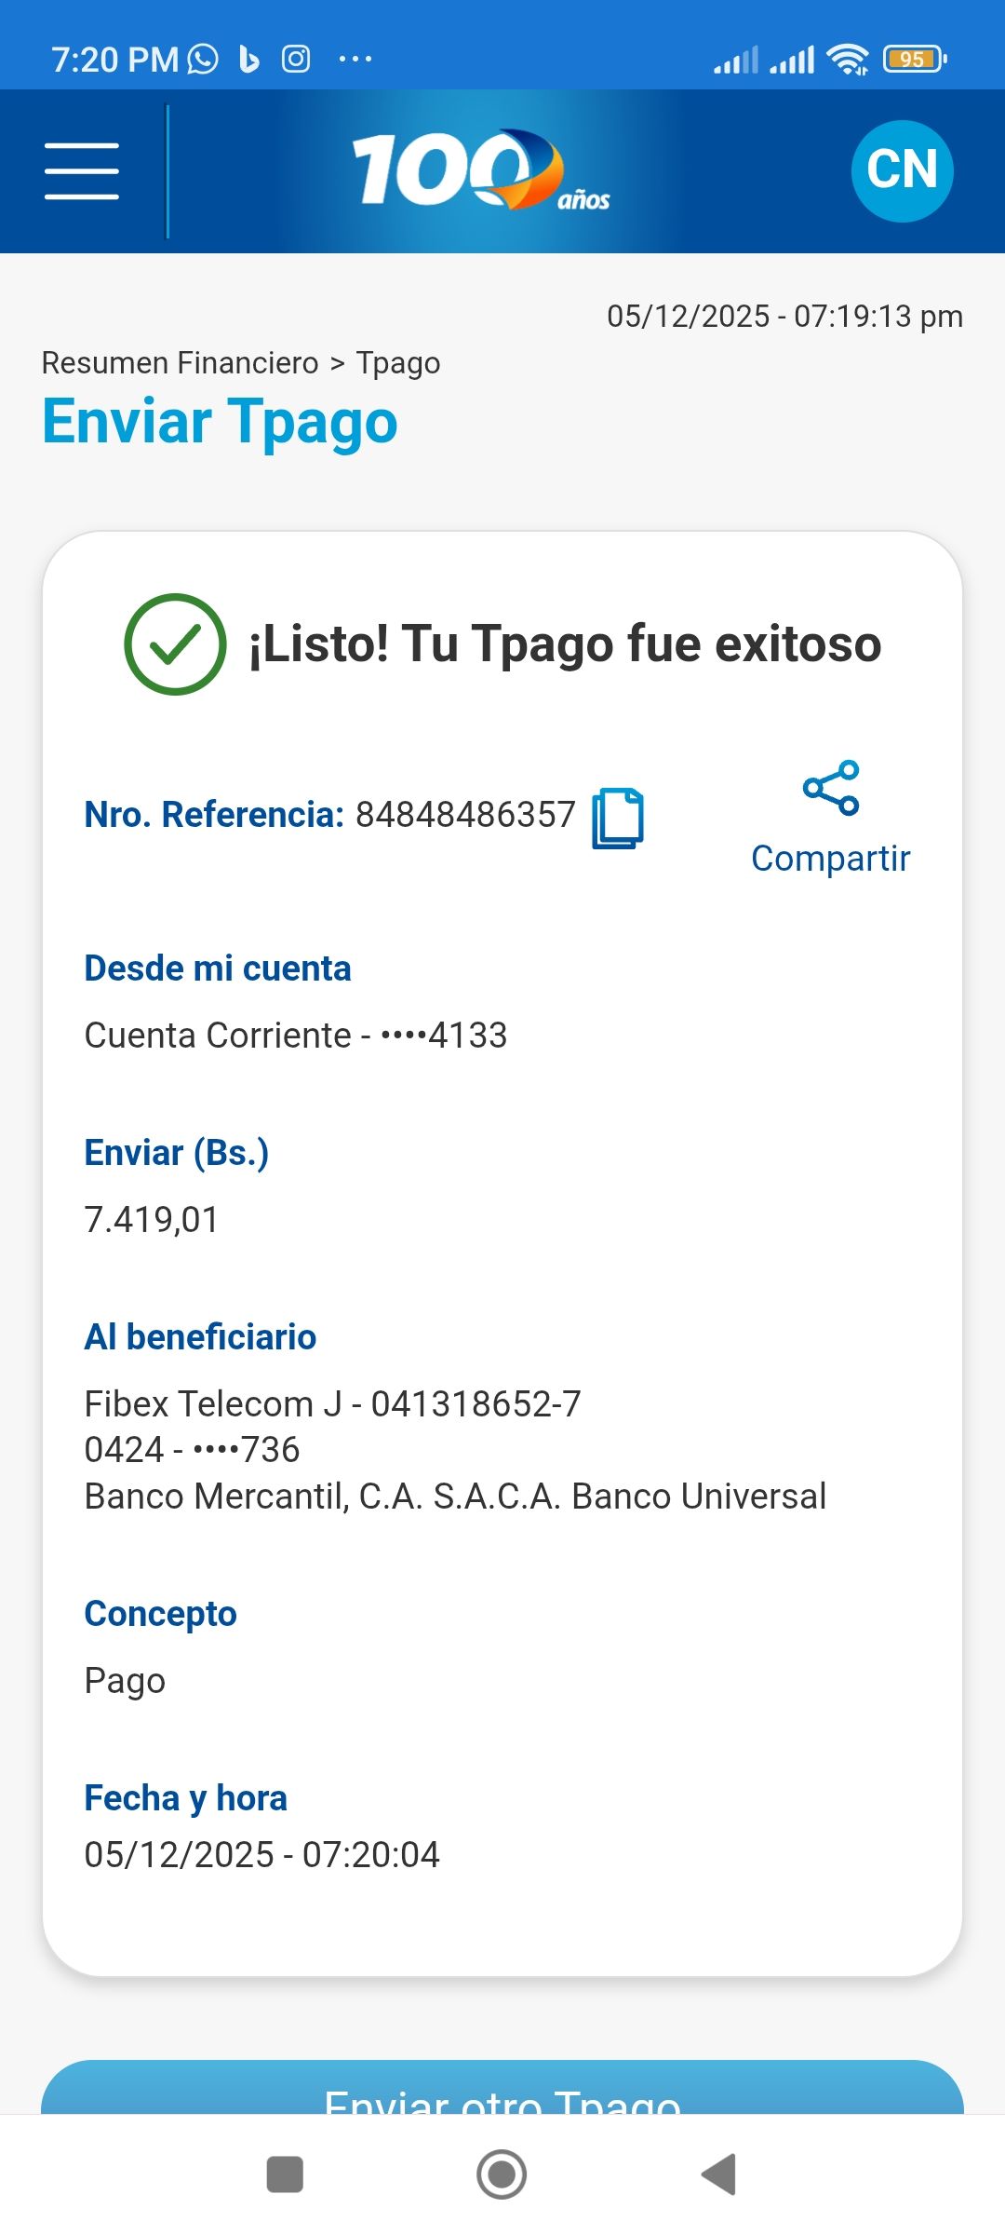This screenshot has width=1005, height=2235.
Task: Tap the 100 años bank logo
Action: (x=480, y=171)
